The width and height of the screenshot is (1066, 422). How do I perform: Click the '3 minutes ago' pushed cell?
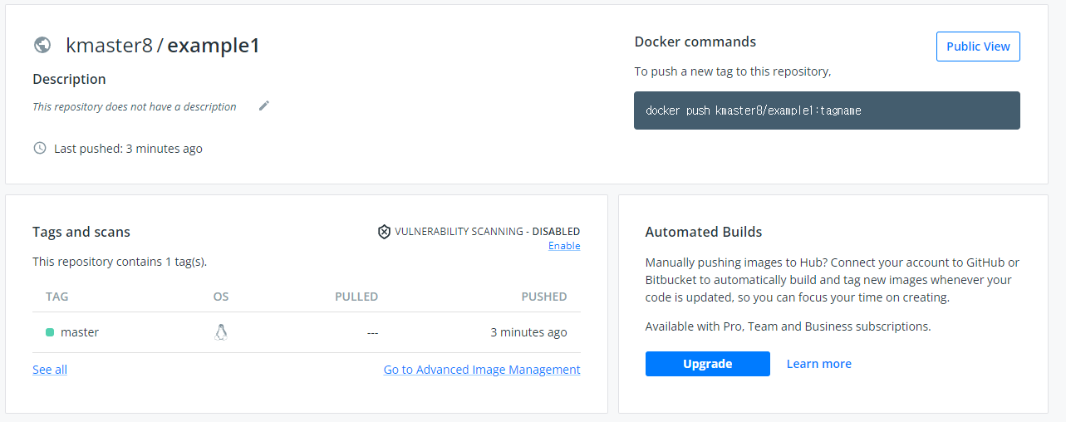[x=528, y=332]
